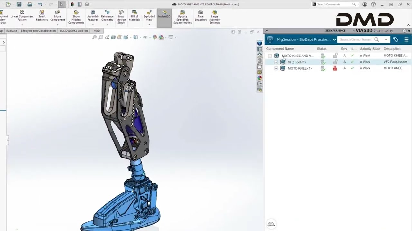Click the Exploded View tool
The height and width of the screenshot is (231, 412).
pyautogui.click(x=149, y=16)
